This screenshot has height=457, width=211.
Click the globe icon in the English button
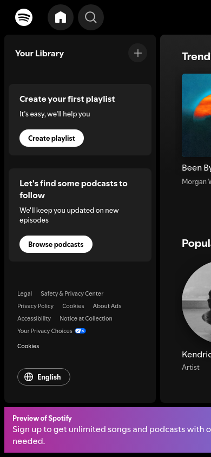pos(29,377)
